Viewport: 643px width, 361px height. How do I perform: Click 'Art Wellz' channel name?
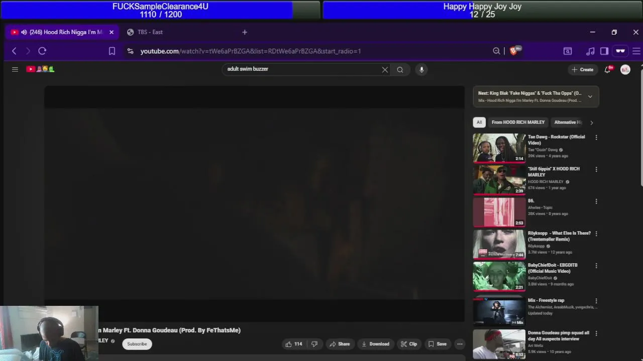click(x=536, y=345)
